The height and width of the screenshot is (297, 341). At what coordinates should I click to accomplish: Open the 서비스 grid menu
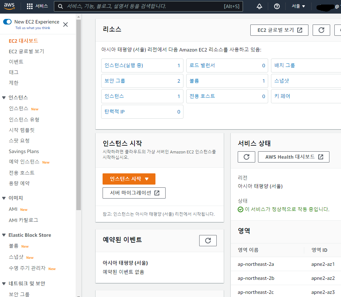(x=37, y=6)
